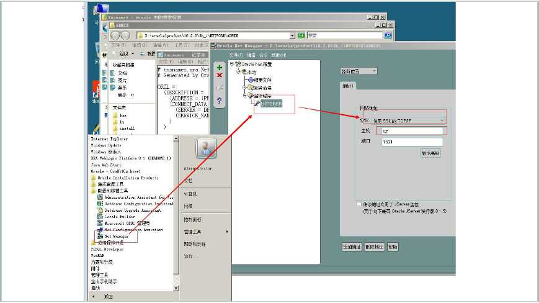Screen dimensions: 539x303
Task: Click the 删除地址 button
Action: click(x=374, y=246)
